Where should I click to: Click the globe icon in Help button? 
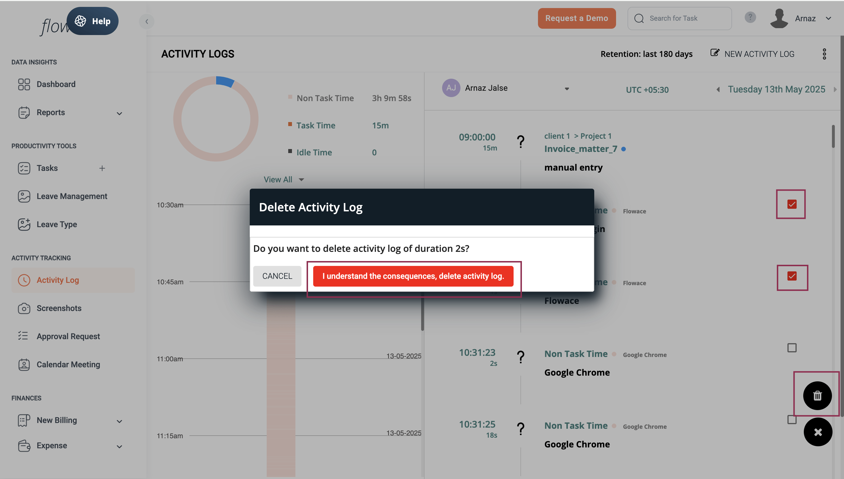(80, 21)
